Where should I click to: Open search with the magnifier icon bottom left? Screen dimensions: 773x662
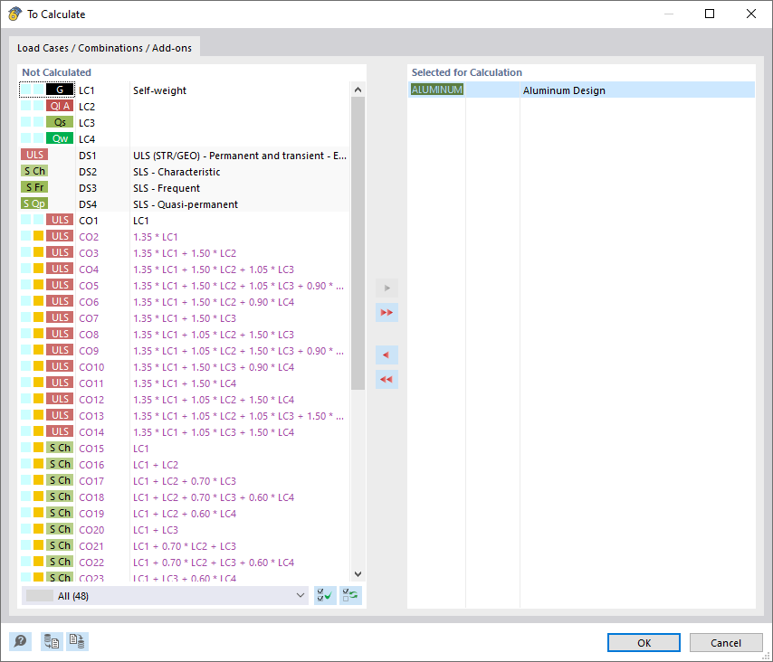coord(20,641)
